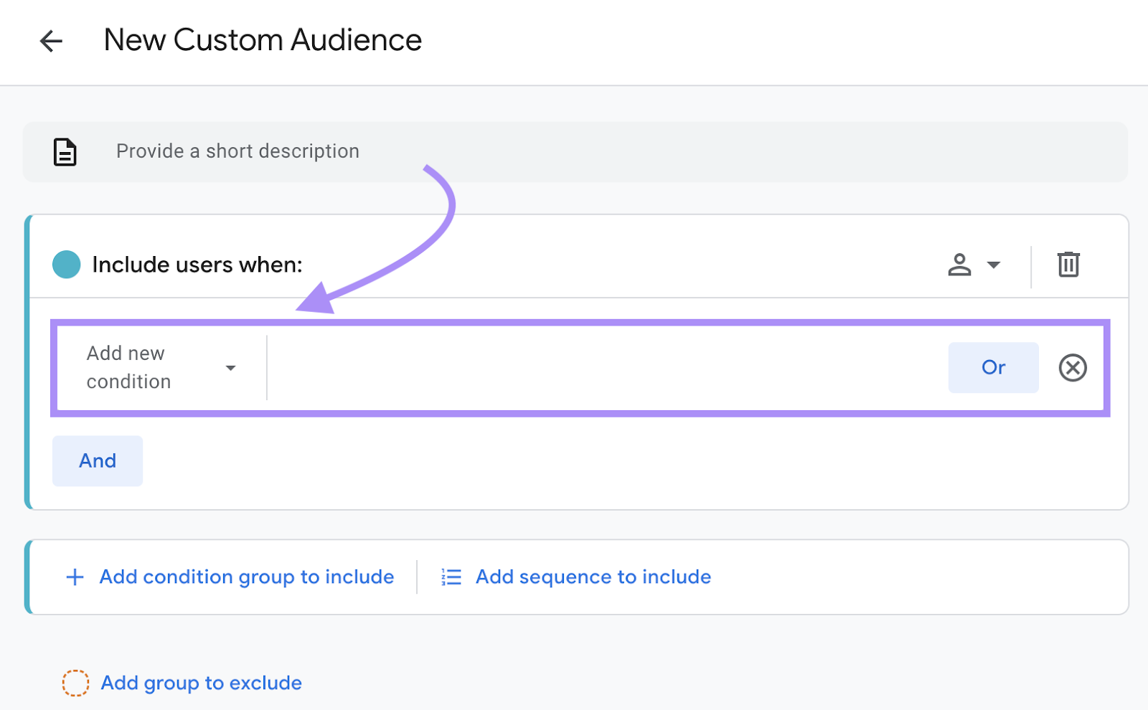Click the trash icon to delete the group

coord(1068,265)
